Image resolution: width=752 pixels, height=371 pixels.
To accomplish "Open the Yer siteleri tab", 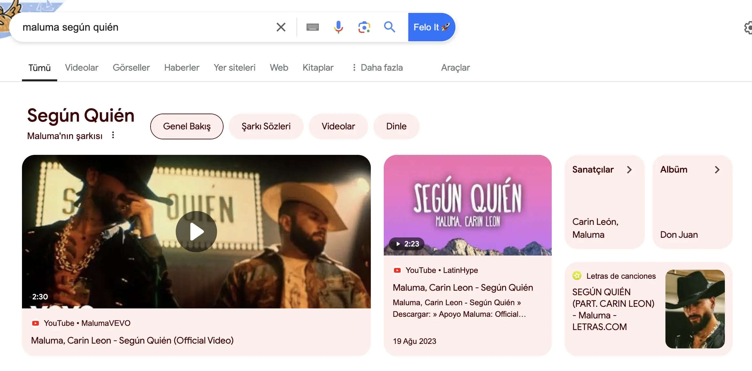I will click(x=235, y=68).
